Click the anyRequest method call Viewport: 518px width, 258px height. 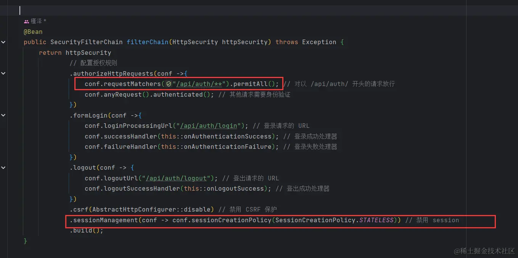click(x=123, y=94)
